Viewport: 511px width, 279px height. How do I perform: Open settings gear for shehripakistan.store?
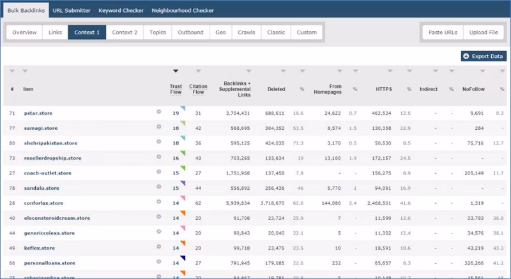(159, 142)
